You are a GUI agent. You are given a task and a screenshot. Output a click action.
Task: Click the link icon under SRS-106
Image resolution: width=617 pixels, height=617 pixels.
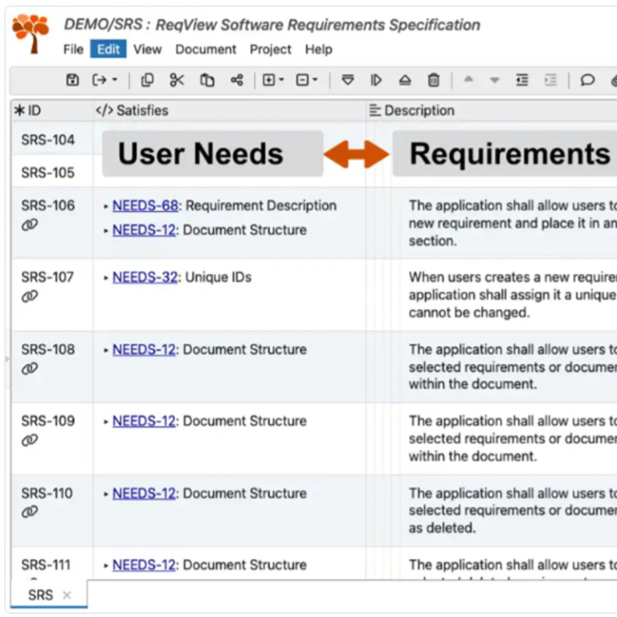coord(30,226)
